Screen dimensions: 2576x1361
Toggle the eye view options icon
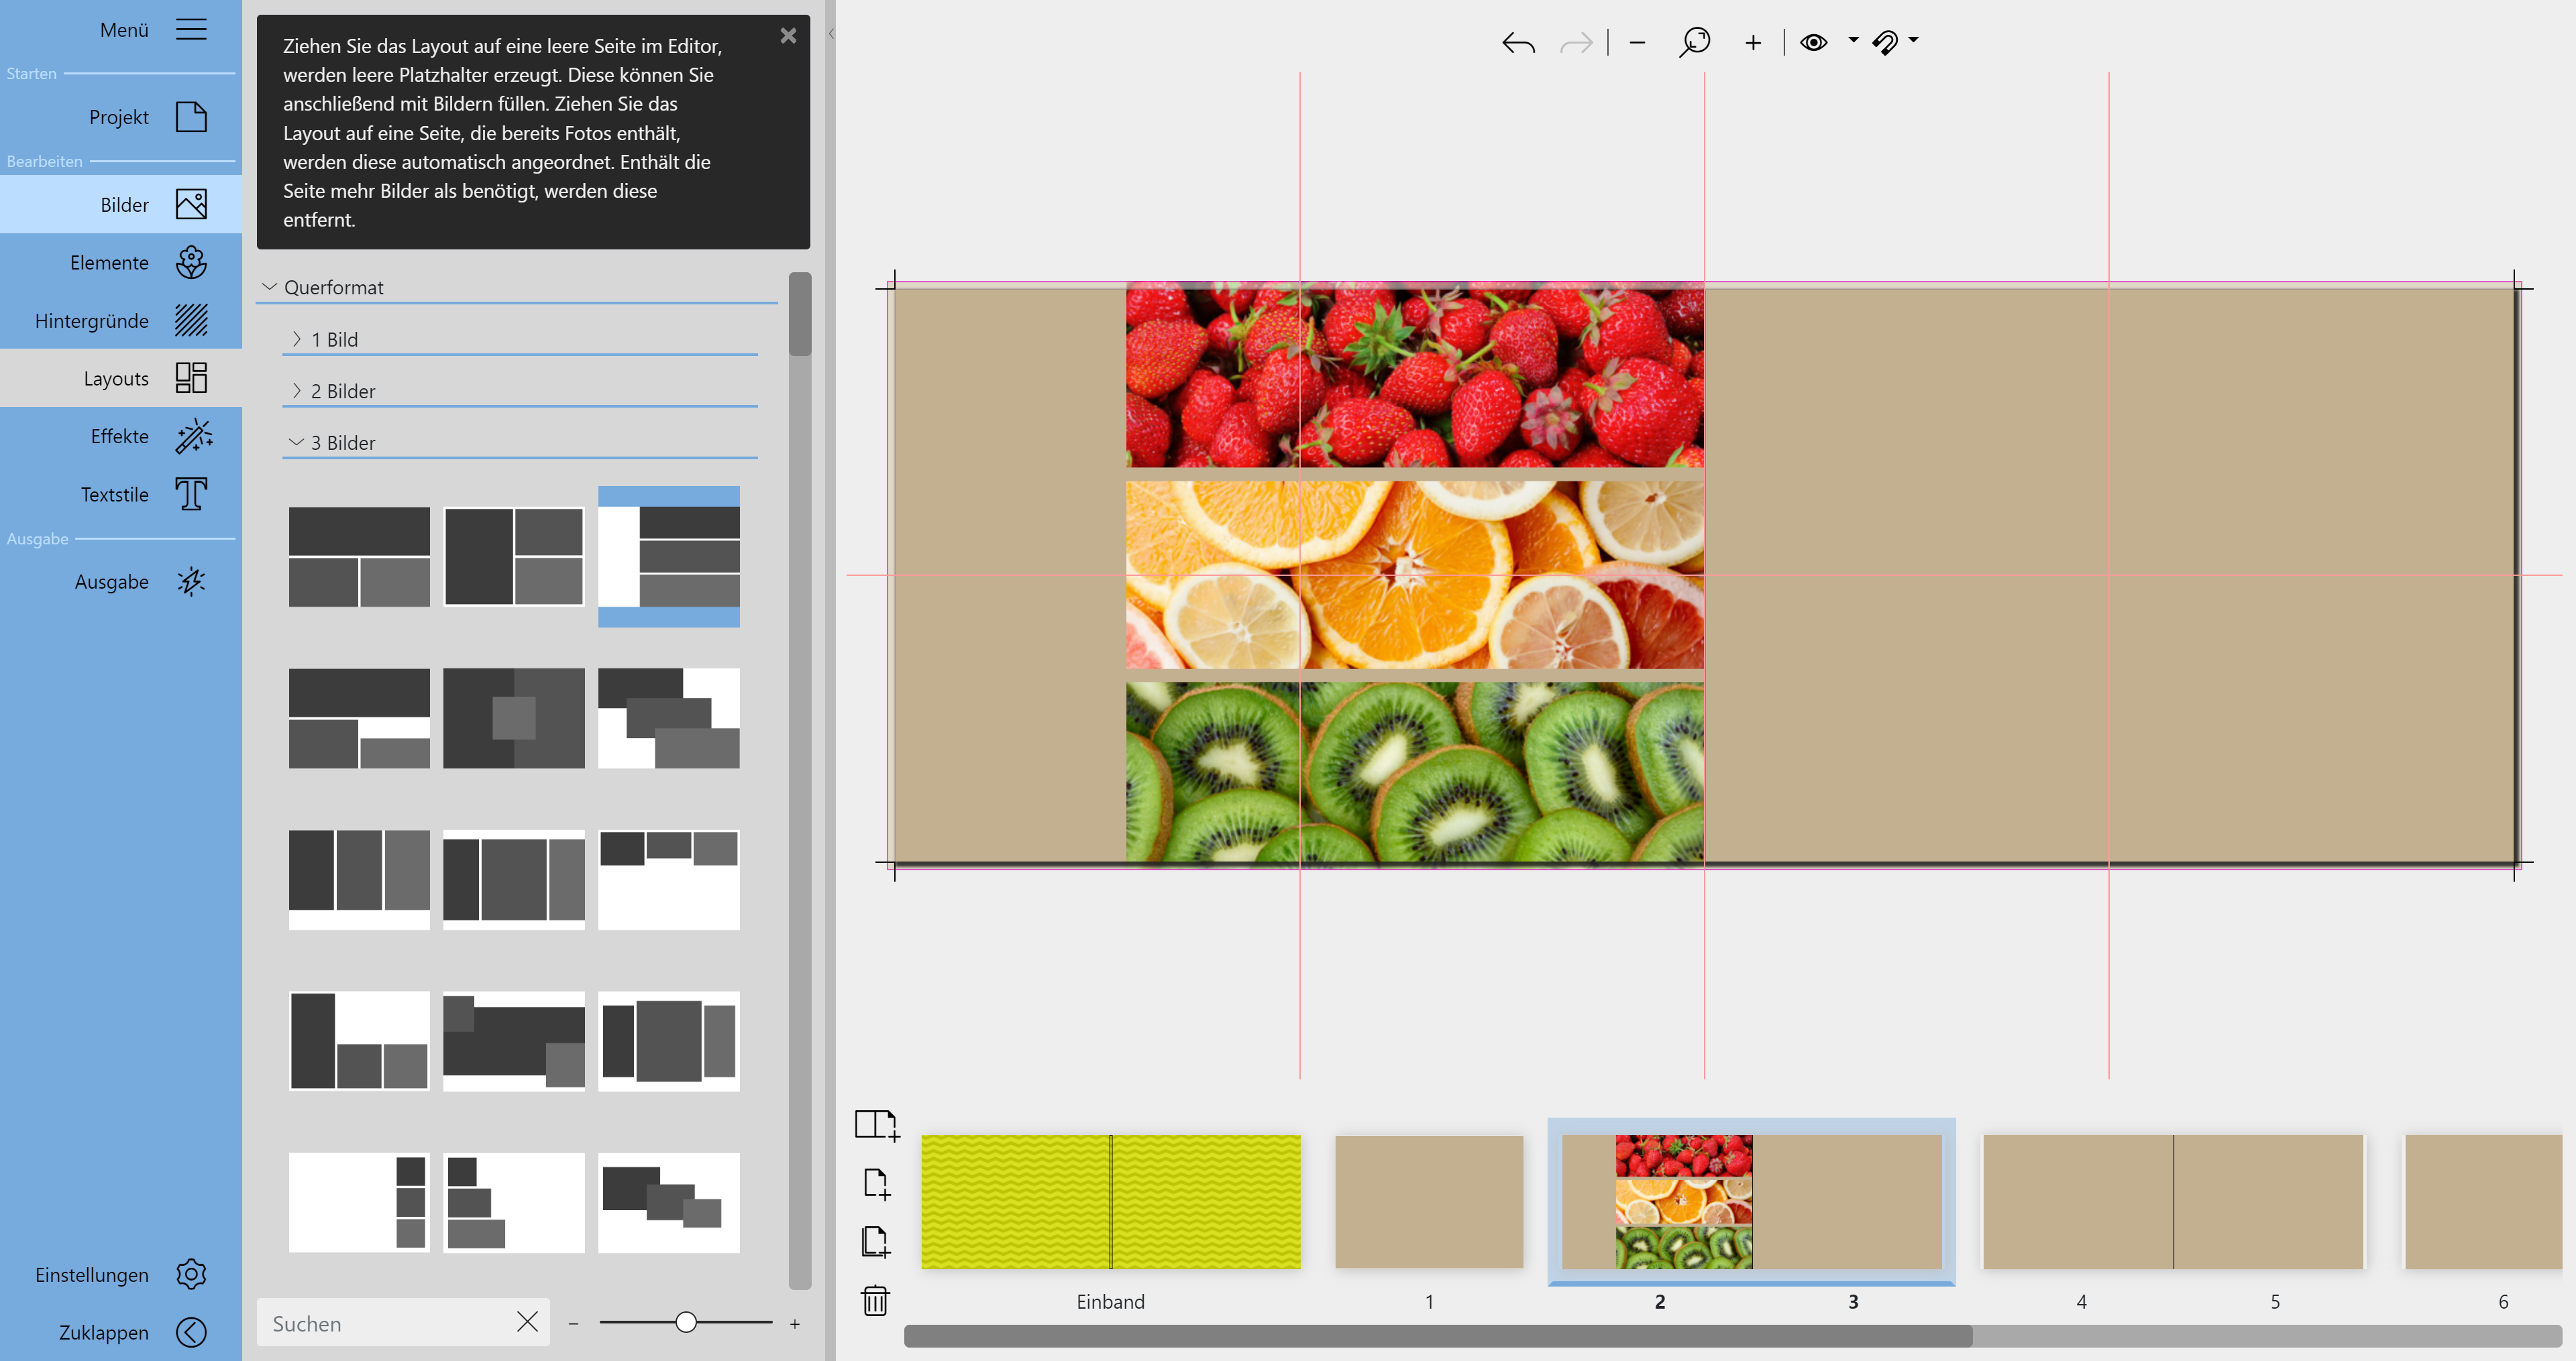(1813, 43)
